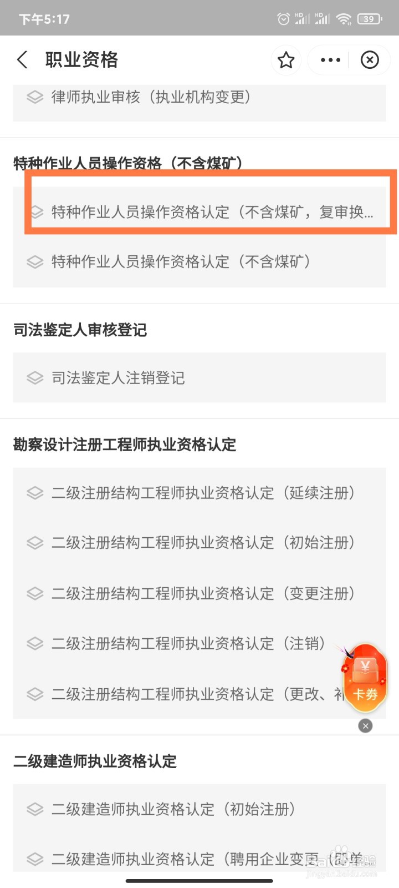This screenshot has height=888, width=399.
Task: Tap the back arrow icon
Action: (22, 59)
